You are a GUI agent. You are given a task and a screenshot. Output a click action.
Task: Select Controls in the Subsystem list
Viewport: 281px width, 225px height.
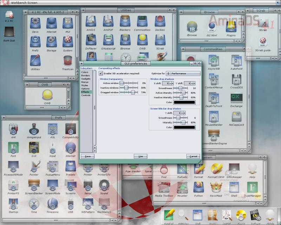click(86, 95)
